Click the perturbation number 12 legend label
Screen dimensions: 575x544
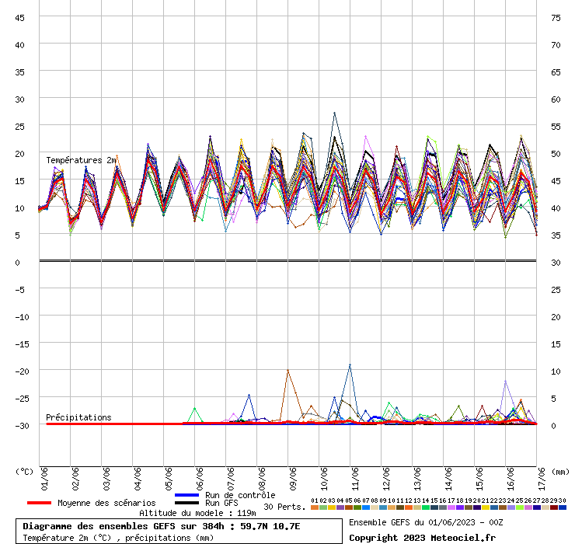click(409, 500)
